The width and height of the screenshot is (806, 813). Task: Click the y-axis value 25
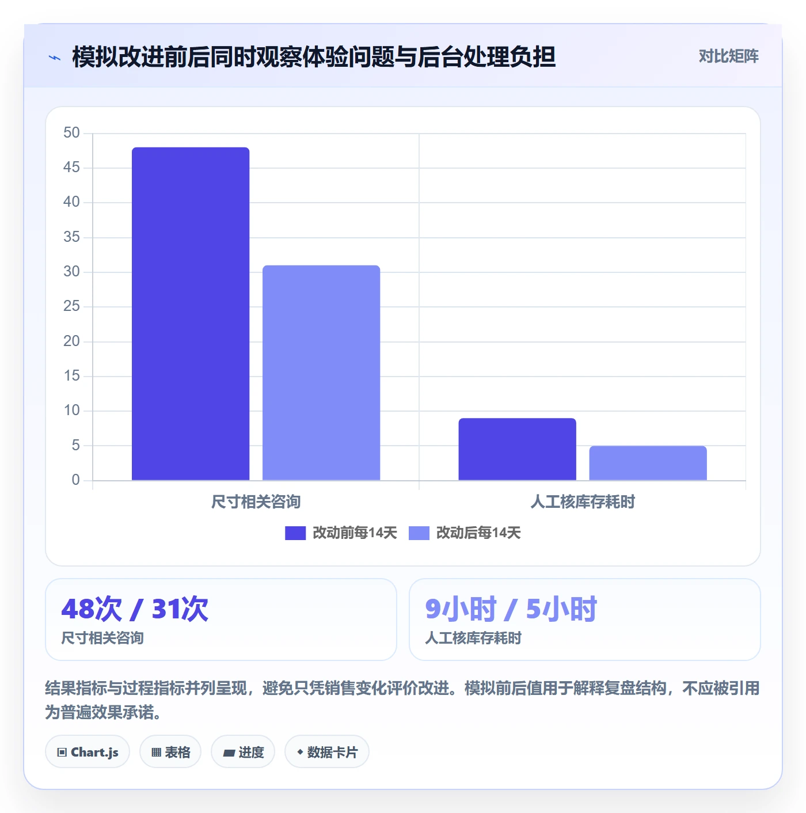pos(71,306)
